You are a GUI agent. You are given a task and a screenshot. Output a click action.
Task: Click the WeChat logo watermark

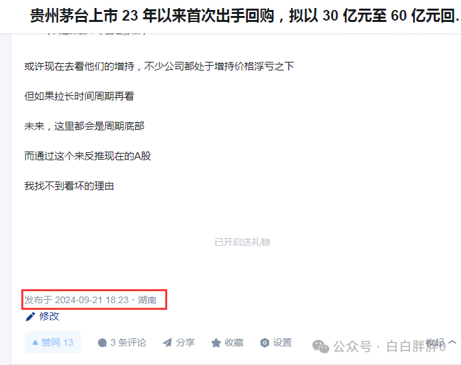320,346
